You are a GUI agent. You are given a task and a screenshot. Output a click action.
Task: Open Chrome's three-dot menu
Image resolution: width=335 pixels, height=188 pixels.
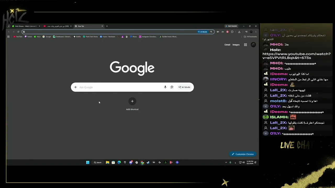coord(256,32)
